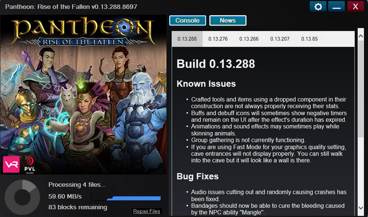Click the character artwork banner
368x217 pixels.
pyautogui.click(x=83, y=94)
